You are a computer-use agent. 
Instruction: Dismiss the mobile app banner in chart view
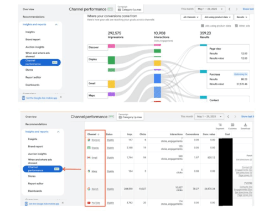point(61,97)
